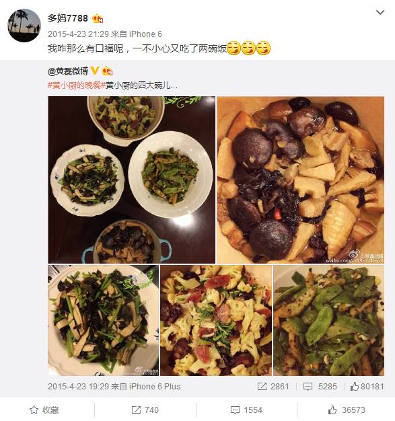View the snow peas dish photo
This screenshot has width=395, height=421.
click(x=328, y=320)
